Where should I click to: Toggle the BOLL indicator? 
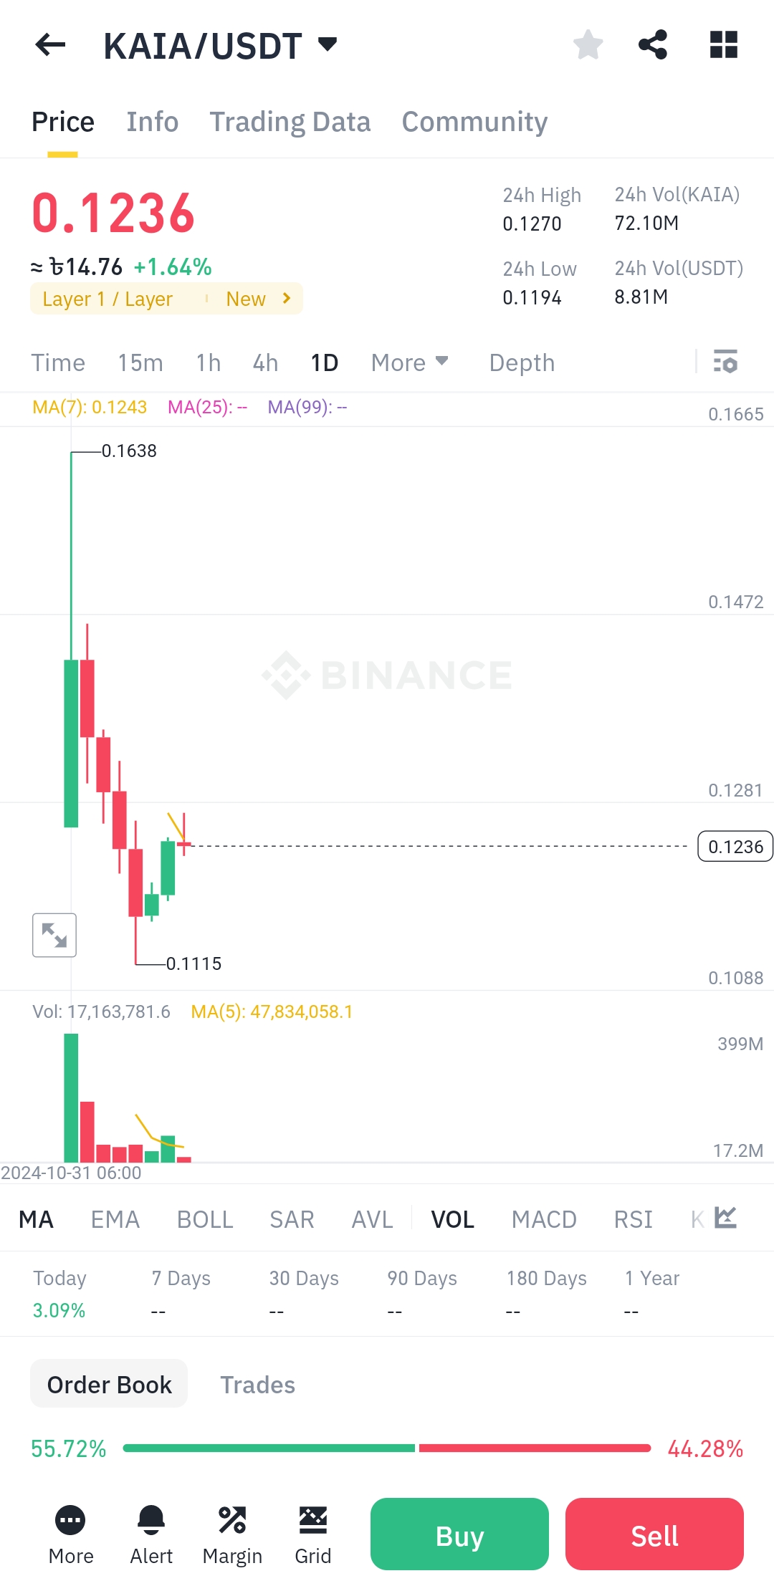[x=205, y=1219]
